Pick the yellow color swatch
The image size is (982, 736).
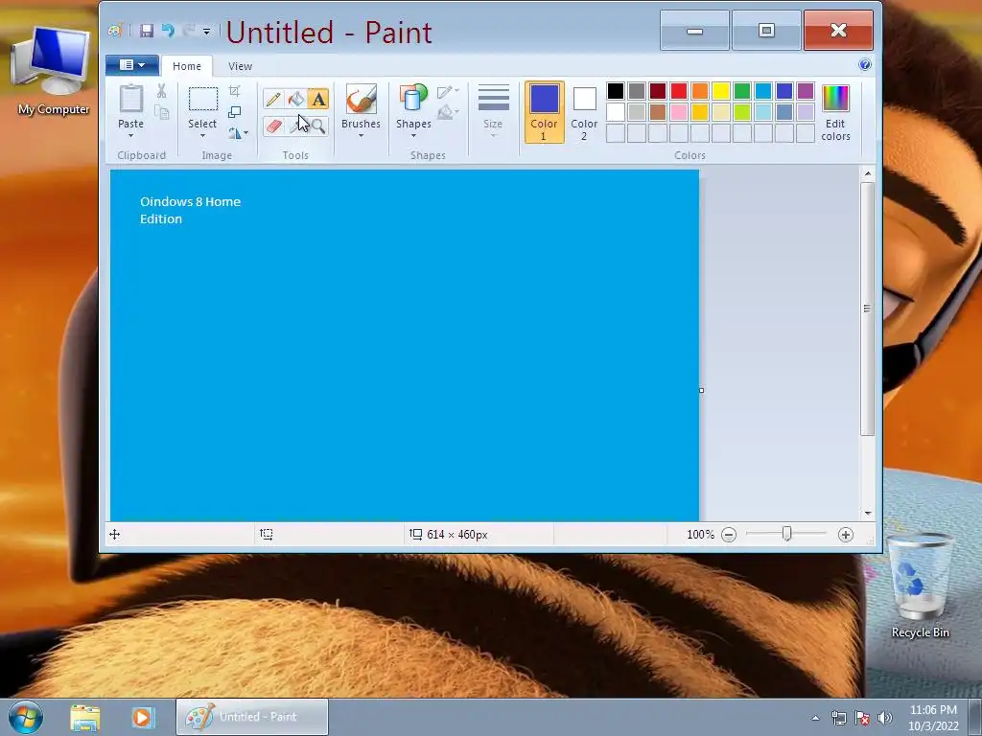pyautogui.click(x=721, y=91)
